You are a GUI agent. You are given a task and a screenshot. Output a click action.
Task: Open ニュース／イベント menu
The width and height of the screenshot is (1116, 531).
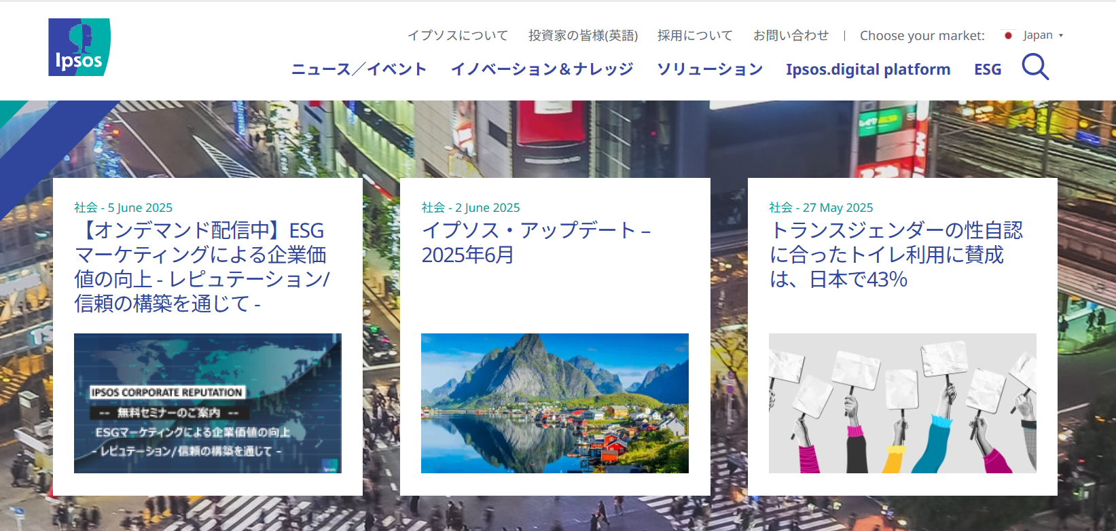[x=359, y=69]
